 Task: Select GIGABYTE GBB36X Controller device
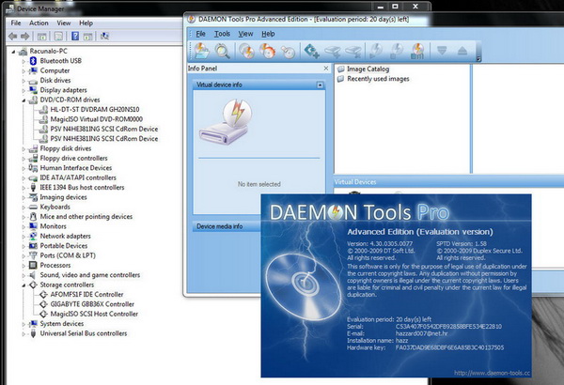[x=88, y=303]
